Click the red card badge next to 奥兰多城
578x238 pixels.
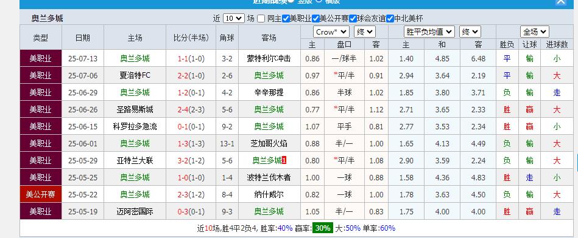point(284,160)
